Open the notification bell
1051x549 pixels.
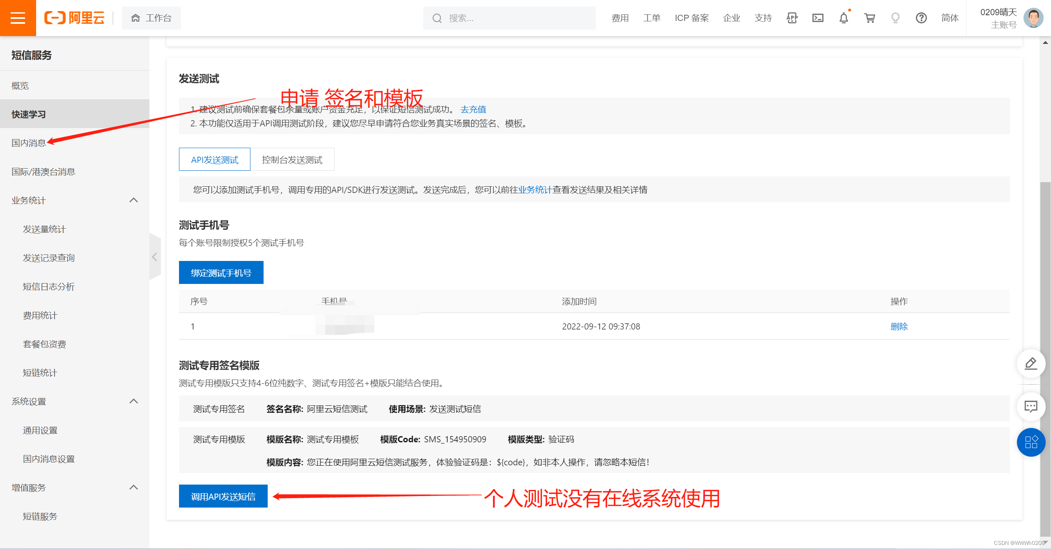point(844,18)
